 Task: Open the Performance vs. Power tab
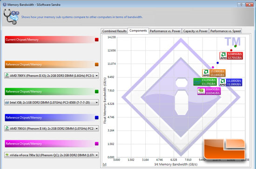click(165, 31)
